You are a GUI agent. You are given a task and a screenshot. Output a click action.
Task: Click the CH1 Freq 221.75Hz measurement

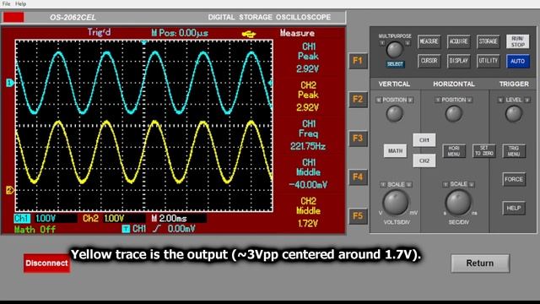pos(308,135)
